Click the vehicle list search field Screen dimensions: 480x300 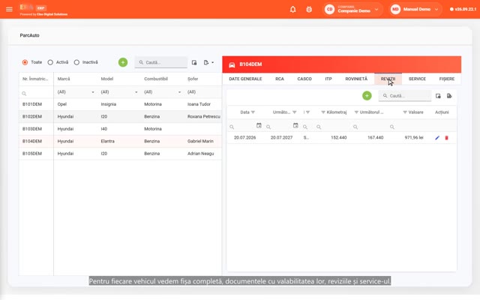(x=161, y=62)
